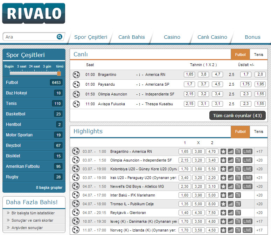Expand 8 başka gruplar in sports list

[x=49, y=187]
